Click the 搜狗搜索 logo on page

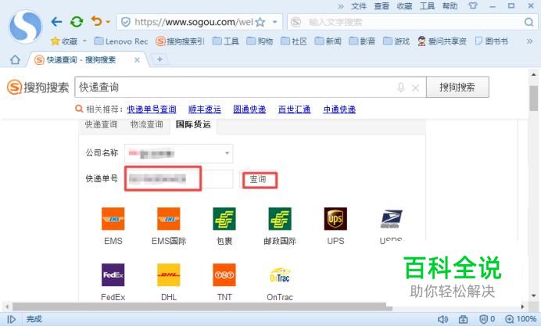(x=38, y=88)
